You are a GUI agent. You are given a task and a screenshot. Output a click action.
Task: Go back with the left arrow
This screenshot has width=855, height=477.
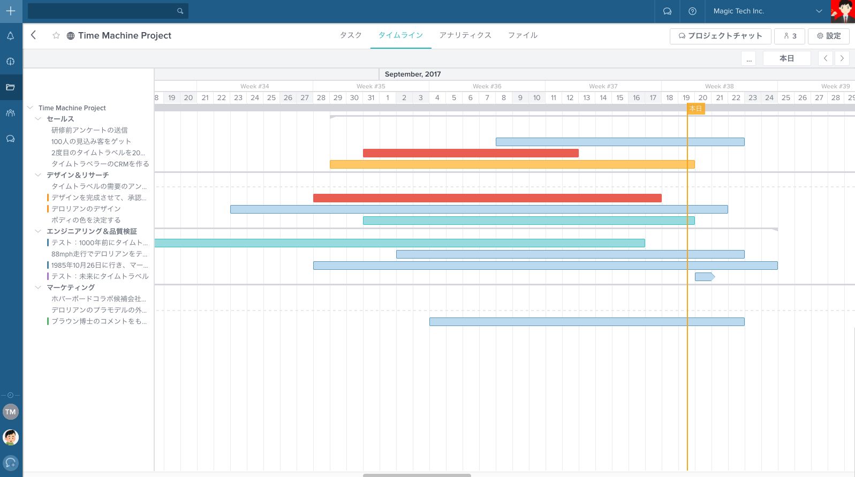click(33, 35)
